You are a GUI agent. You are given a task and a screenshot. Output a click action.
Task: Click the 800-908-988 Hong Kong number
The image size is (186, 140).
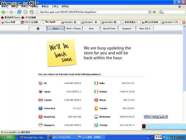(75, 117)
